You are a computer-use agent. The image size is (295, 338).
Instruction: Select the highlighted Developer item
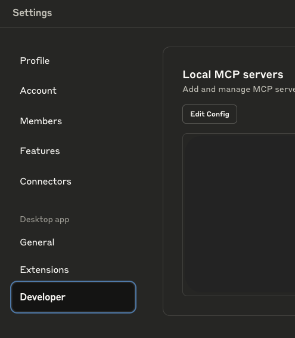tap(73, 297)
